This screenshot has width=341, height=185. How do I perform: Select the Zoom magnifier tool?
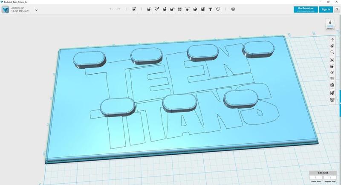point(332,52)
